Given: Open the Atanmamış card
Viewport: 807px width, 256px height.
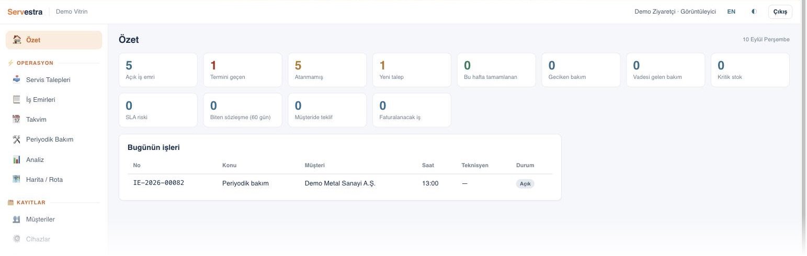Looking at the screenshot, I should [327, 70].
